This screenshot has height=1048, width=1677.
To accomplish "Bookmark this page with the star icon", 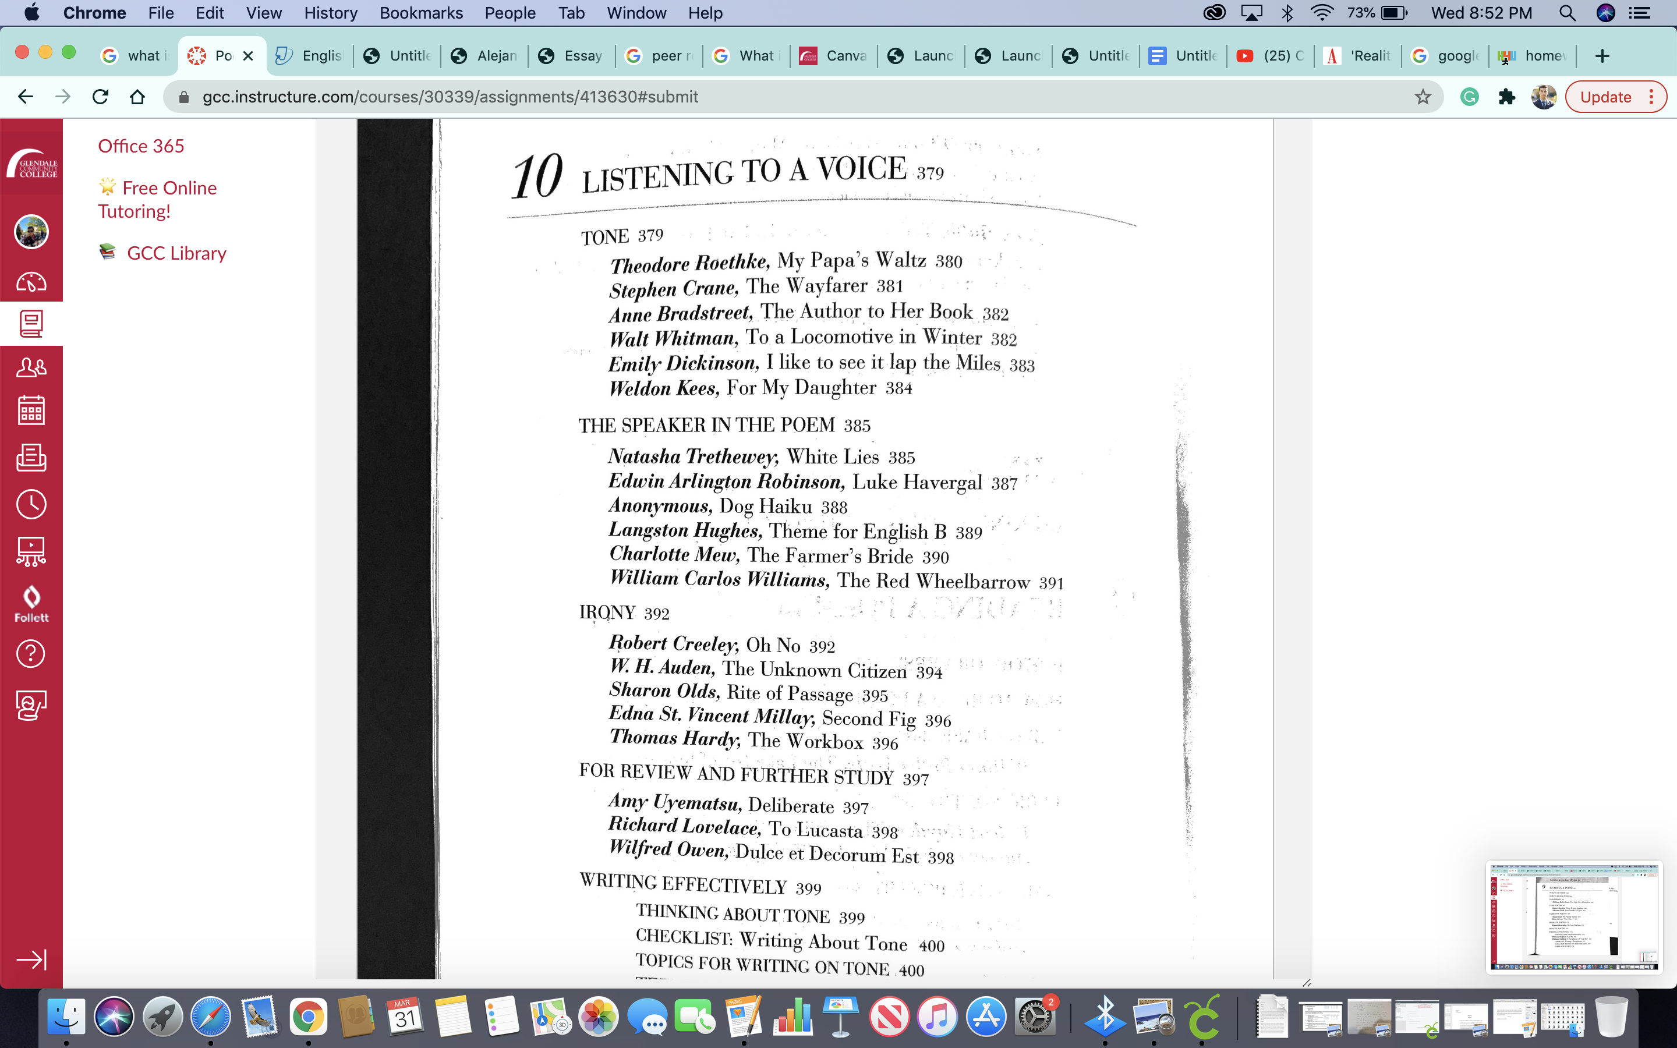I will [1423, 97].
